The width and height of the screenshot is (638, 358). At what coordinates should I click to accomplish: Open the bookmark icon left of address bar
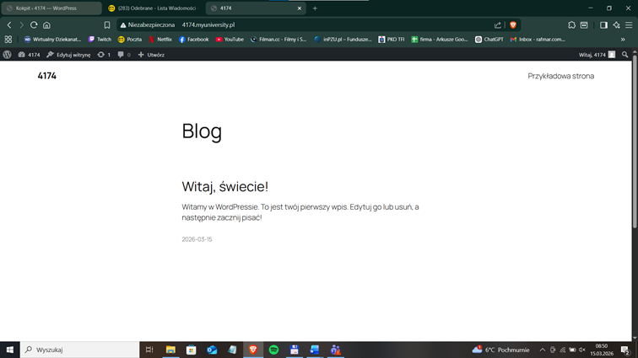107,25
